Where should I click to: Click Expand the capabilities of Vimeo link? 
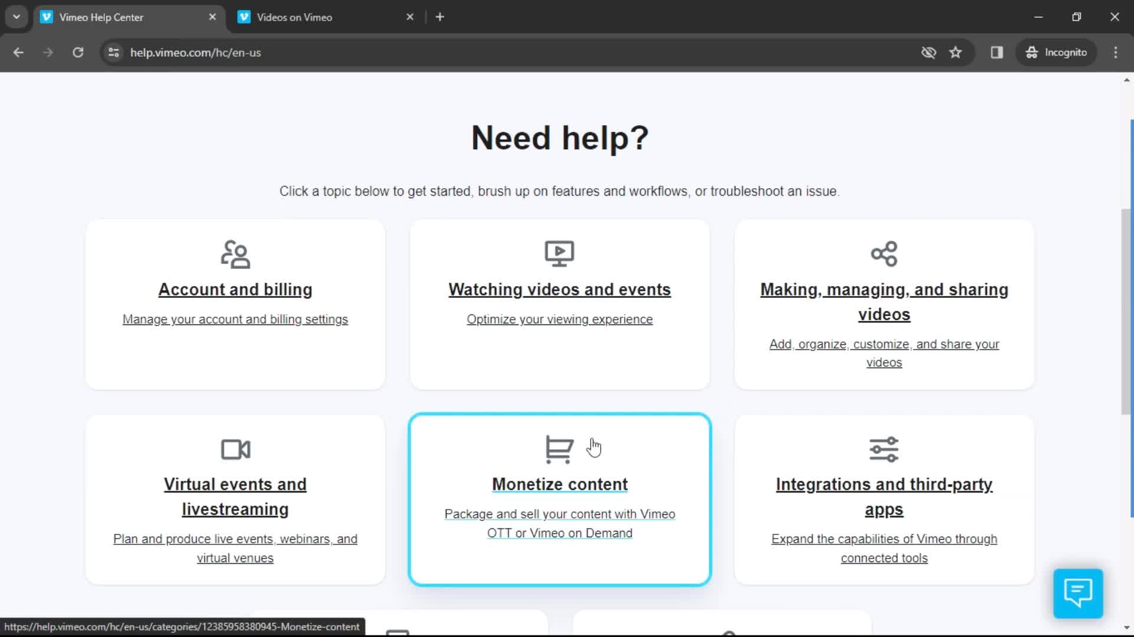[x=884, y=549]
